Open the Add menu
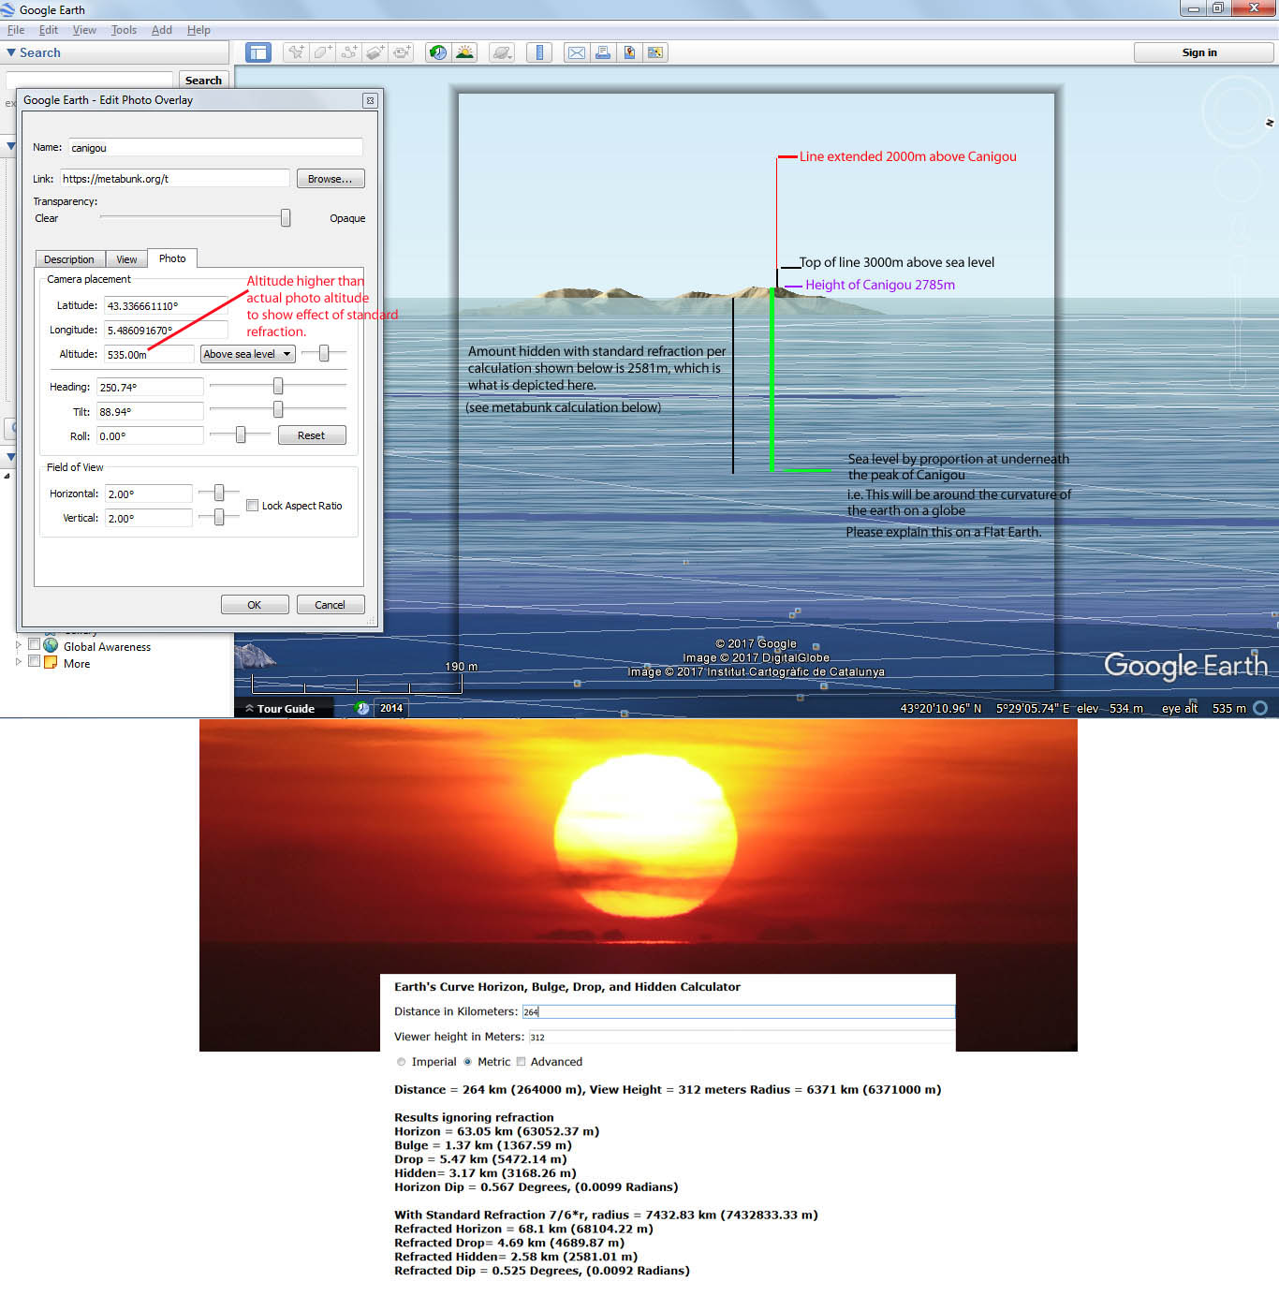This screenshot has height=1311, width=1279. tap(162, 30)
